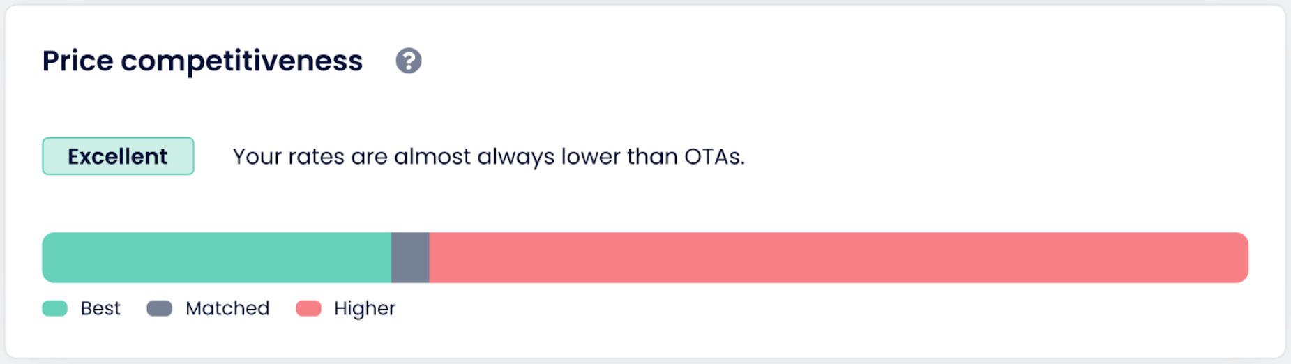This screenshot has height=364, width=1291.
Task: Click the green Best legend swatch
Action: 54,308
